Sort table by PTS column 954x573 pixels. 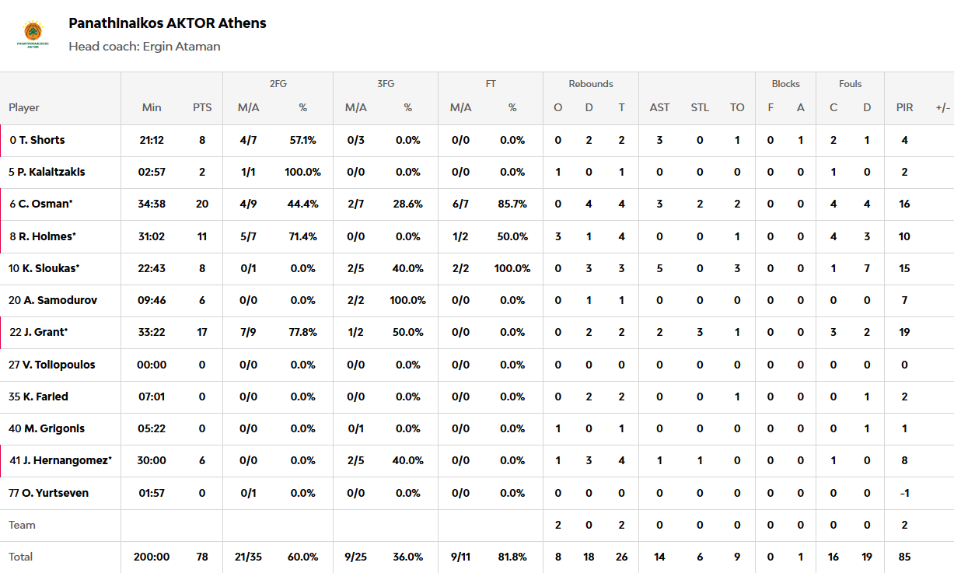(x=202, y=108)
